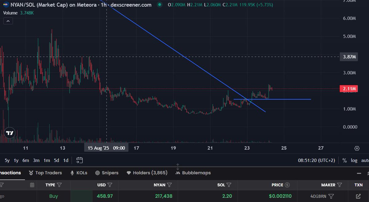The width and height of the screenshot is (369, 202).
Task: Set chart range to 1y
Action: [16, 160]
